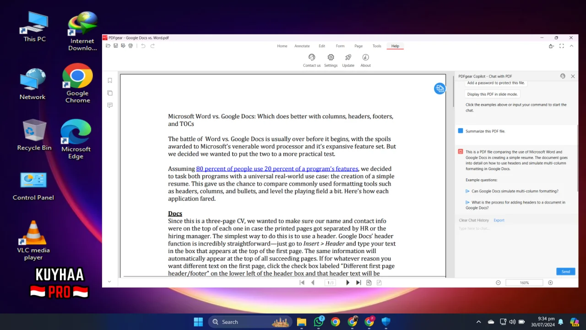
Task: Open the About dialog
Action: click(x=365, y=60)
